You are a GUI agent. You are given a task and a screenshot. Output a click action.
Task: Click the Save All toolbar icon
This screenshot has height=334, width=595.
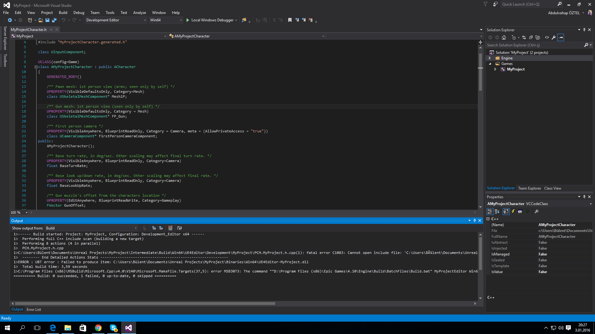point(54,20)
